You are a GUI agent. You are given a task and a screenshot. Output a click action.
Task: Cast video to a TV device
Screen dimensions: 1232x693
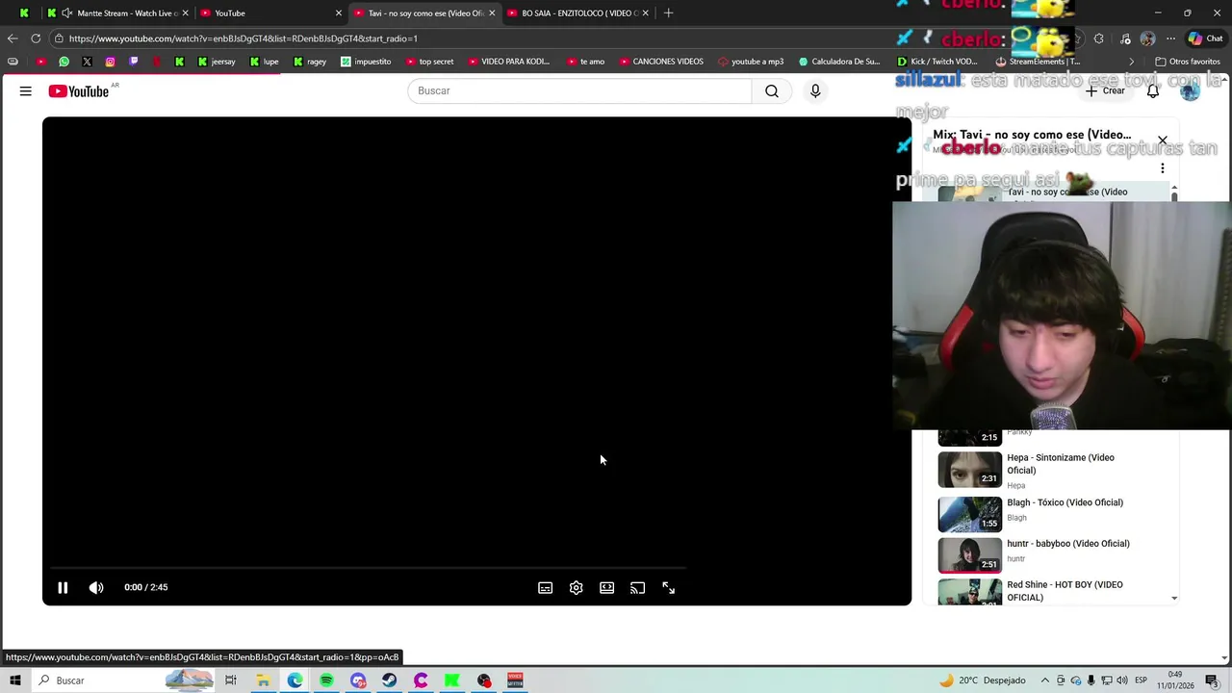pyautogui.click(x=638, y=588)
